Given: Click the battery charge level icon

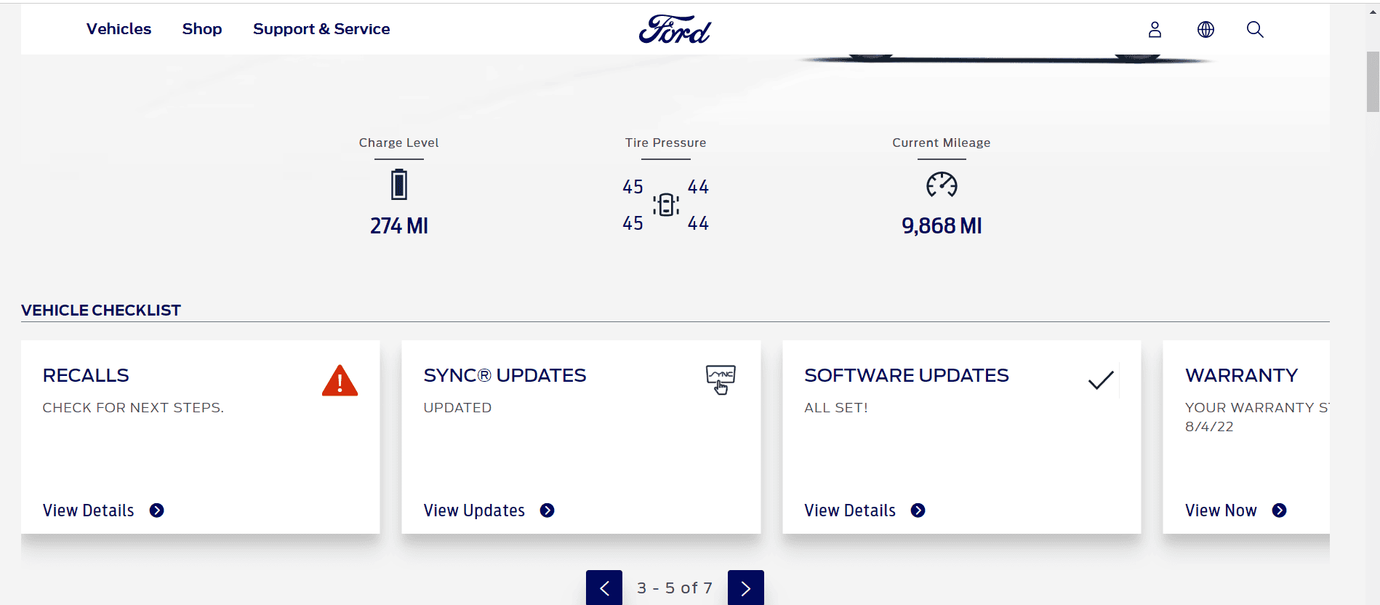Looking at the screenshot, I should 398,185.
